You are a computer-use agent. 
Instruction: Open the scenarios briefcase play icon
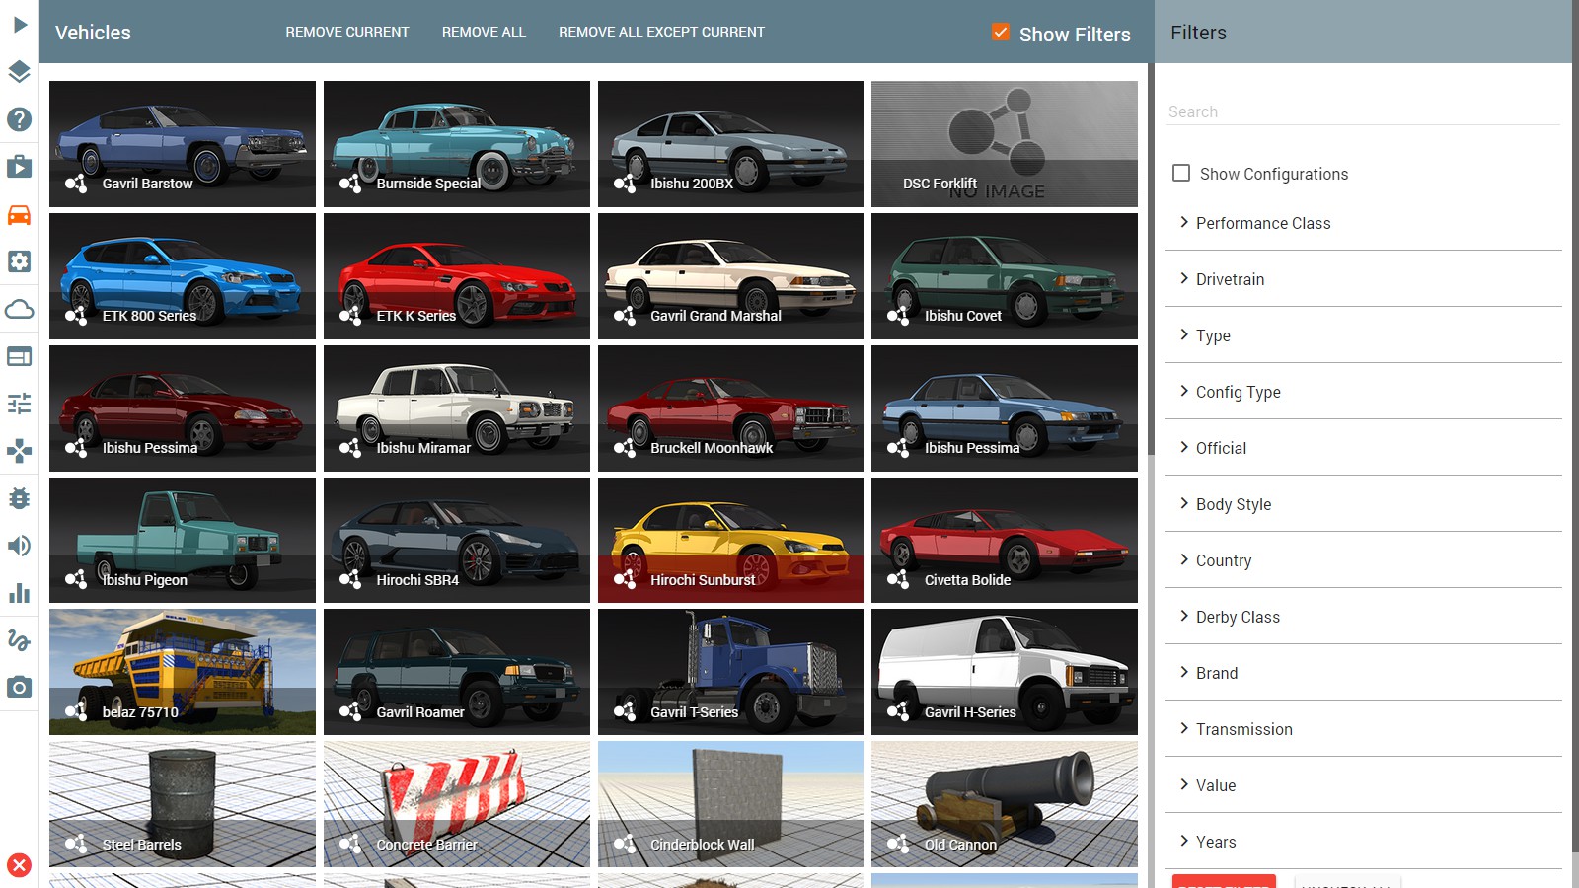coord(19,166)
